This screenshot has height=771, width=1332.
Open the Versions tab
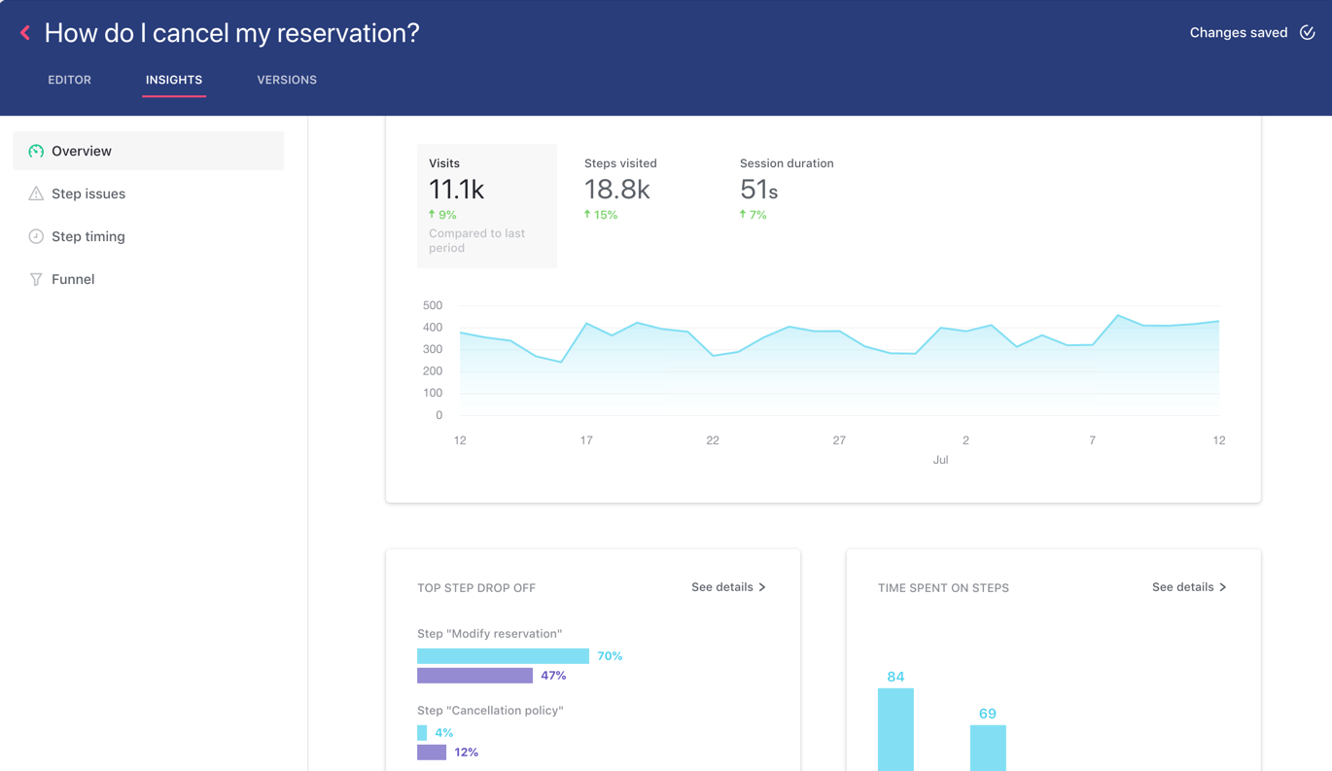tap(287, 80)
